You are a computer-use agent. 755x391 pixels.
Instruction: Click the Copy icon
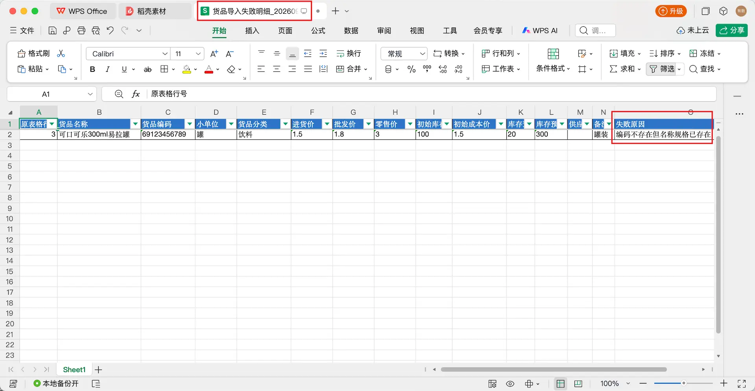[x=62, y=69]
